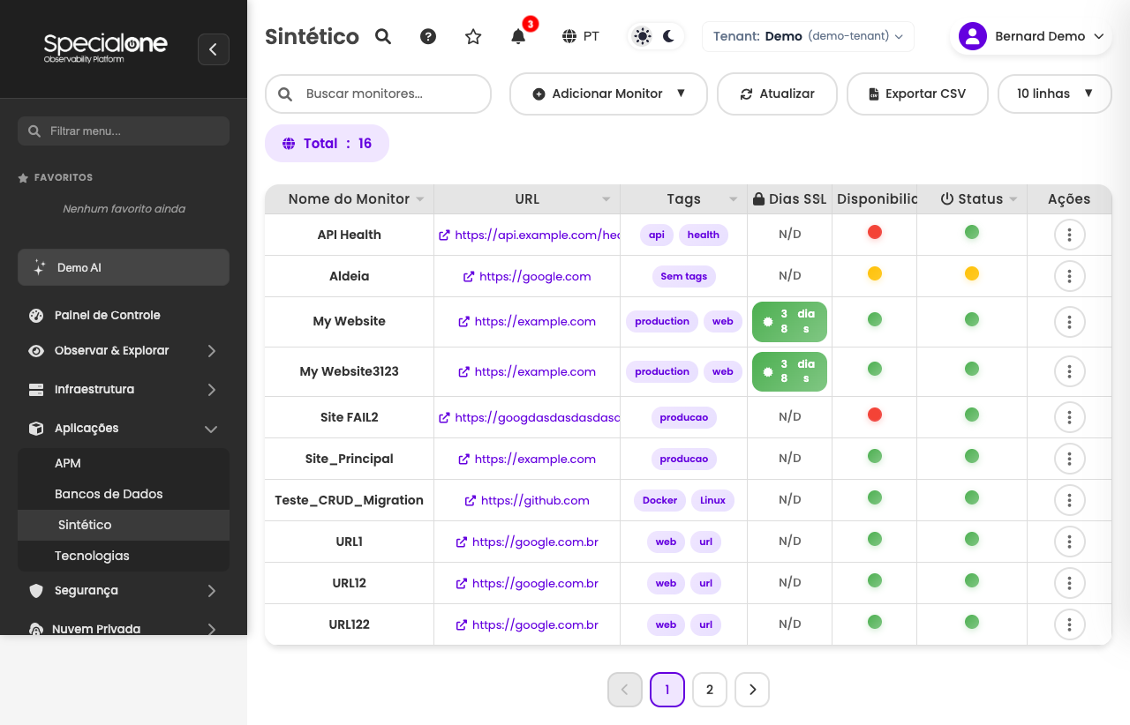Click the SSL days badge of My Website
Image resolution: width=1130 pixels, height=725 pixels.
pyautogui.click(x=789, y=321)
